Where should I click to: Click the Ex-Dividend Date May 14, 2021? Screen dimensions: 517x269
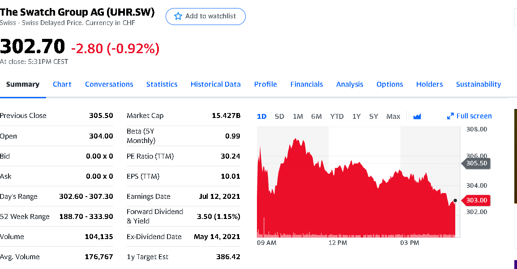pos(217,237)
